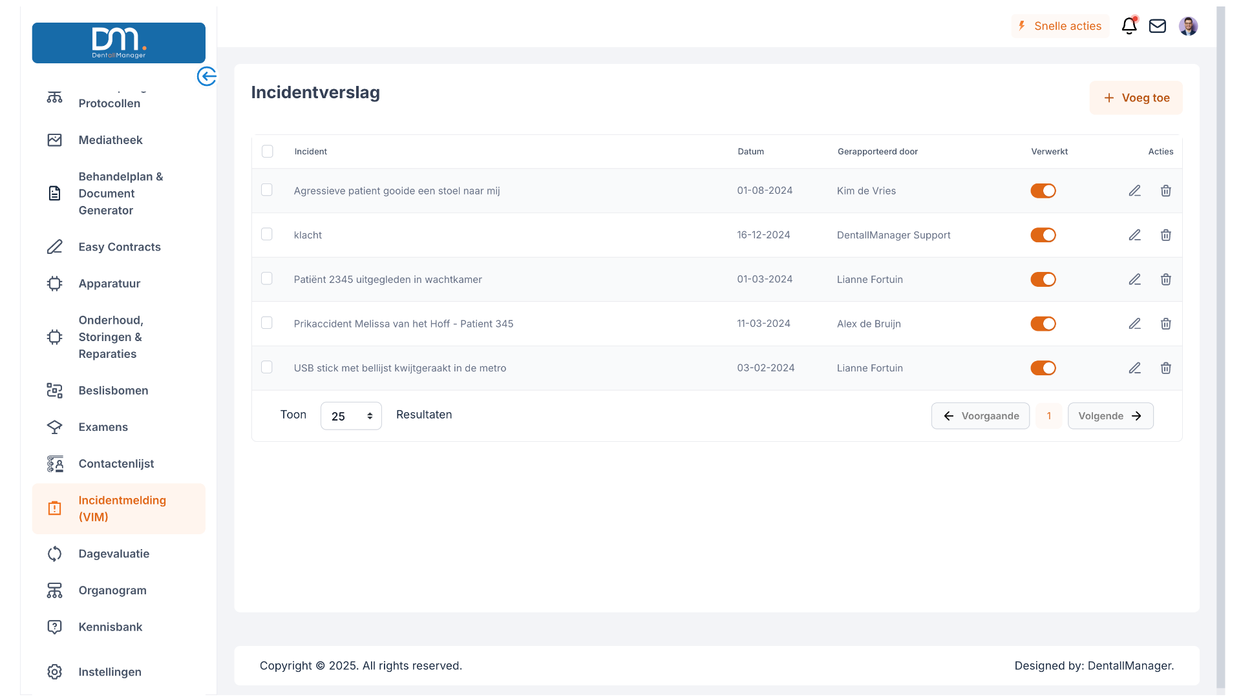Go to Easy Contracts in sidebar
This screenshot has width=1241, height=697.
[120, 247]
